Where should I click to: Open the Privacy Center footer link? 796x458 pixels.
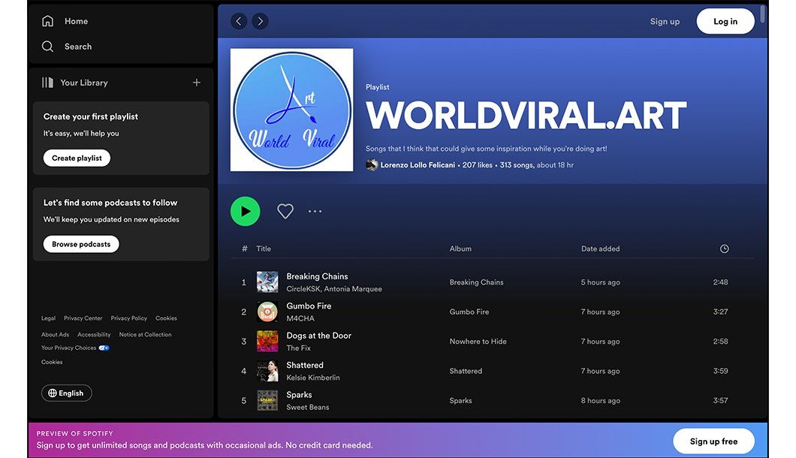point(83,318)
